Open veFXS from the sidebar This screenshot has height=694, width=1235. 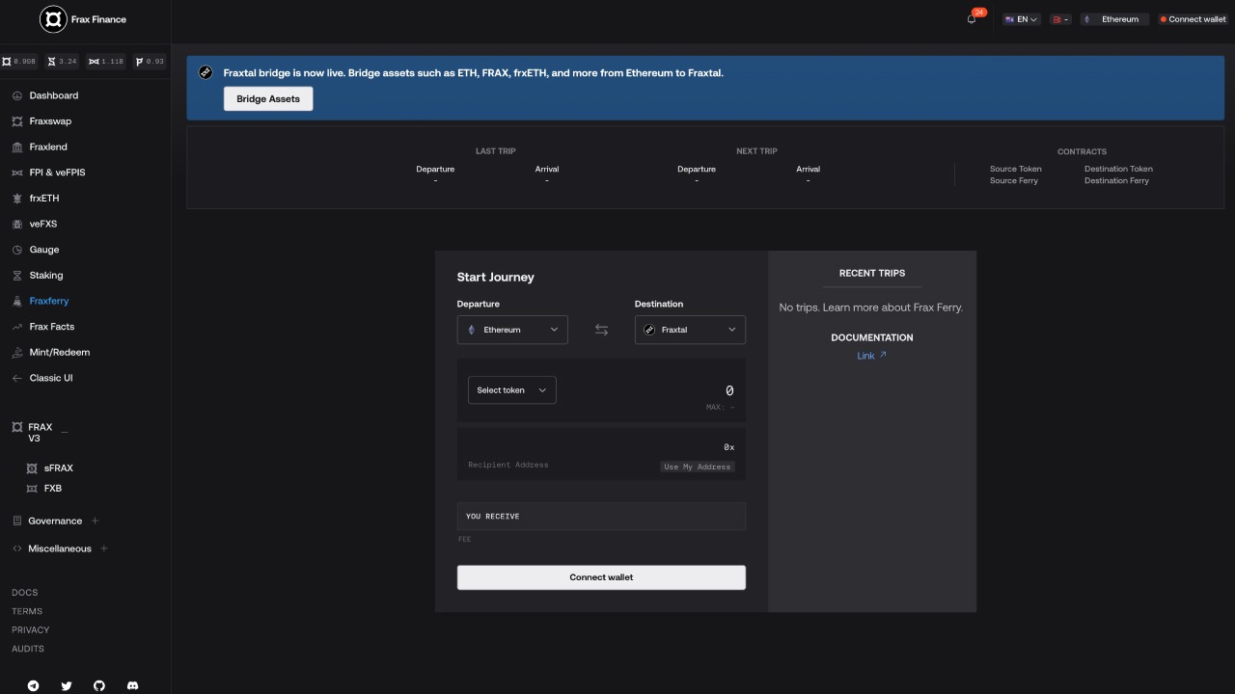pos(43,224)
